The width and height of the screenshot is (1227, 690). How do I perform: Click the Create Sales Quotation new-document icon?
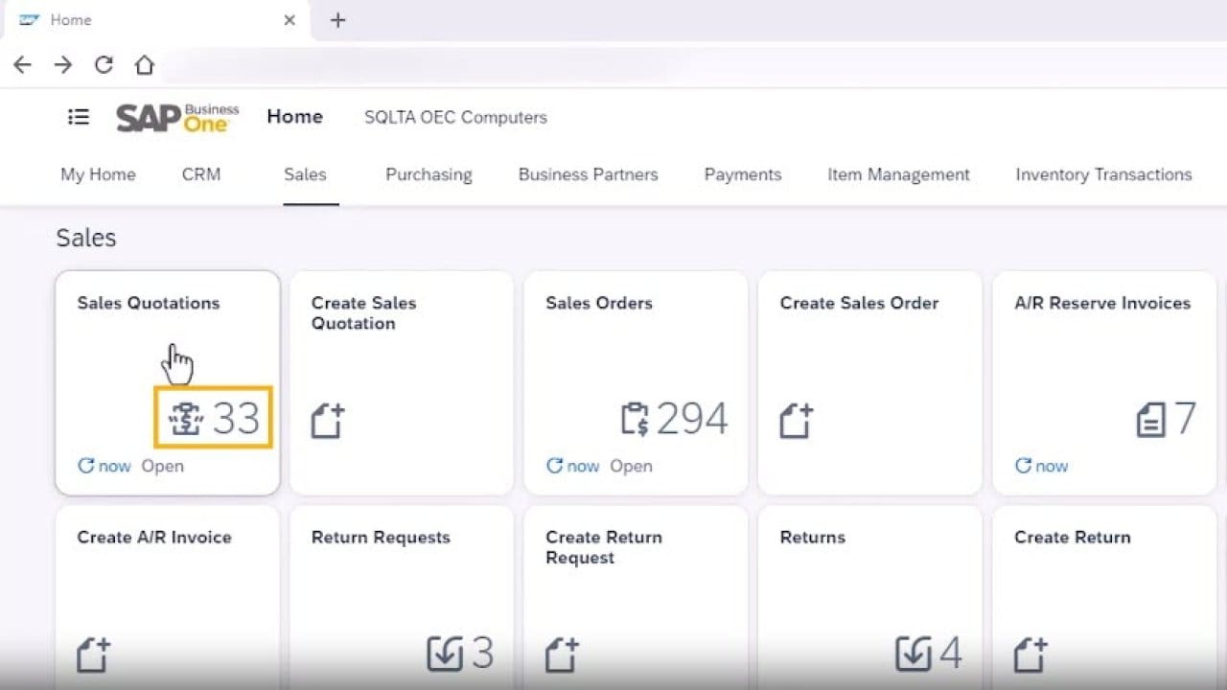tap(327, 421)
